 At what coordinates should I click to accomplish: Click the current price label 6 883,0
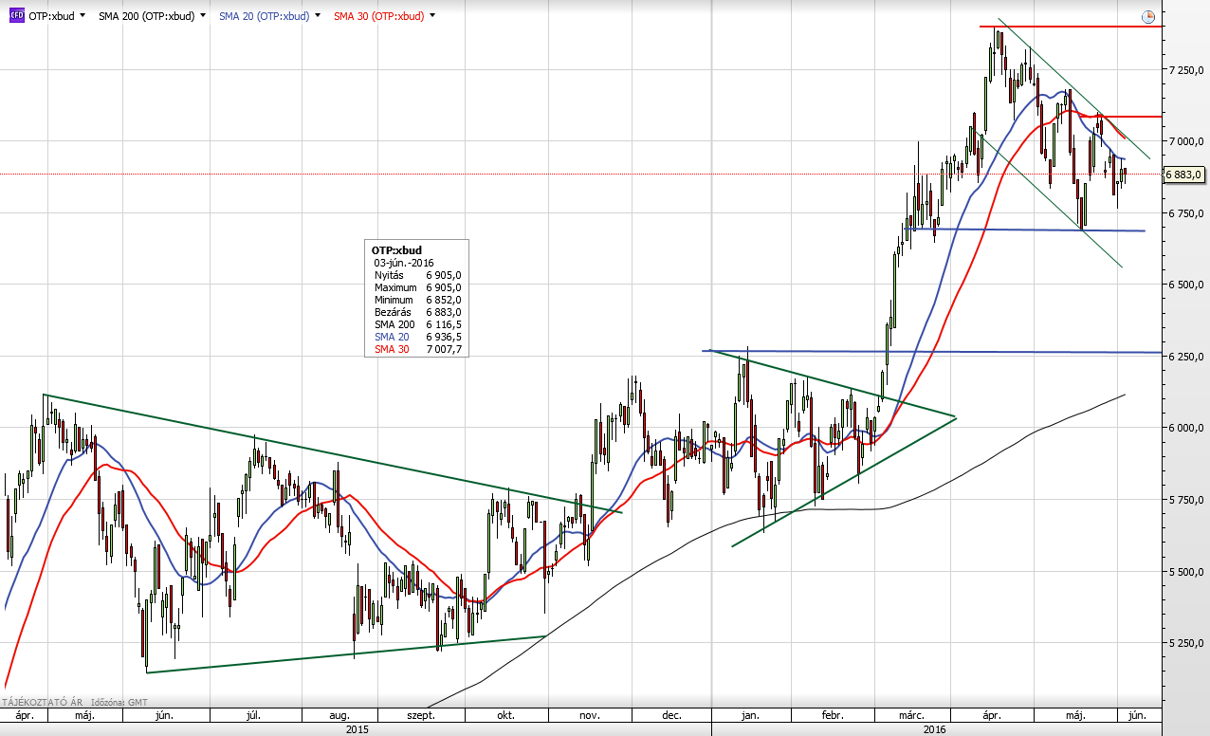[x=1183, y=175]
